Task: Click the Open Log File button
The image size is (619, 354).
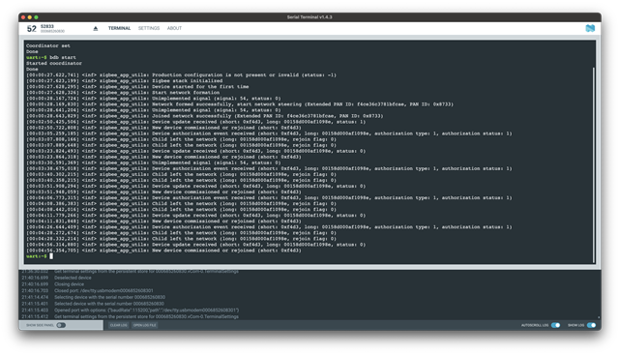Action: [x=144, y=325]
